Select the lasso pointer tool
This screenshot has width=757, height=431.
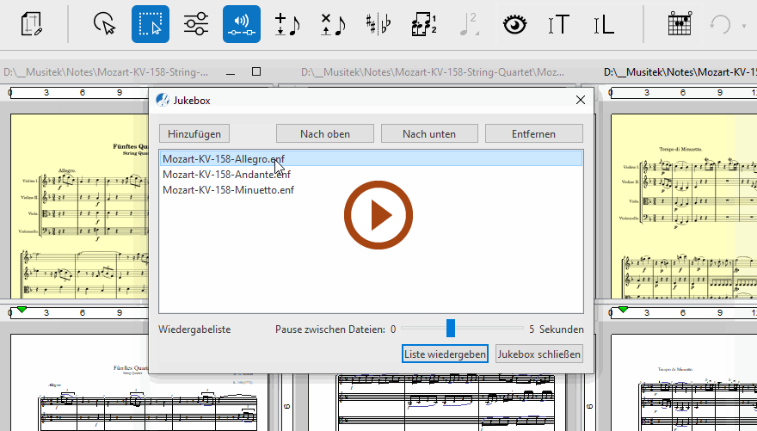click(104, 24)
